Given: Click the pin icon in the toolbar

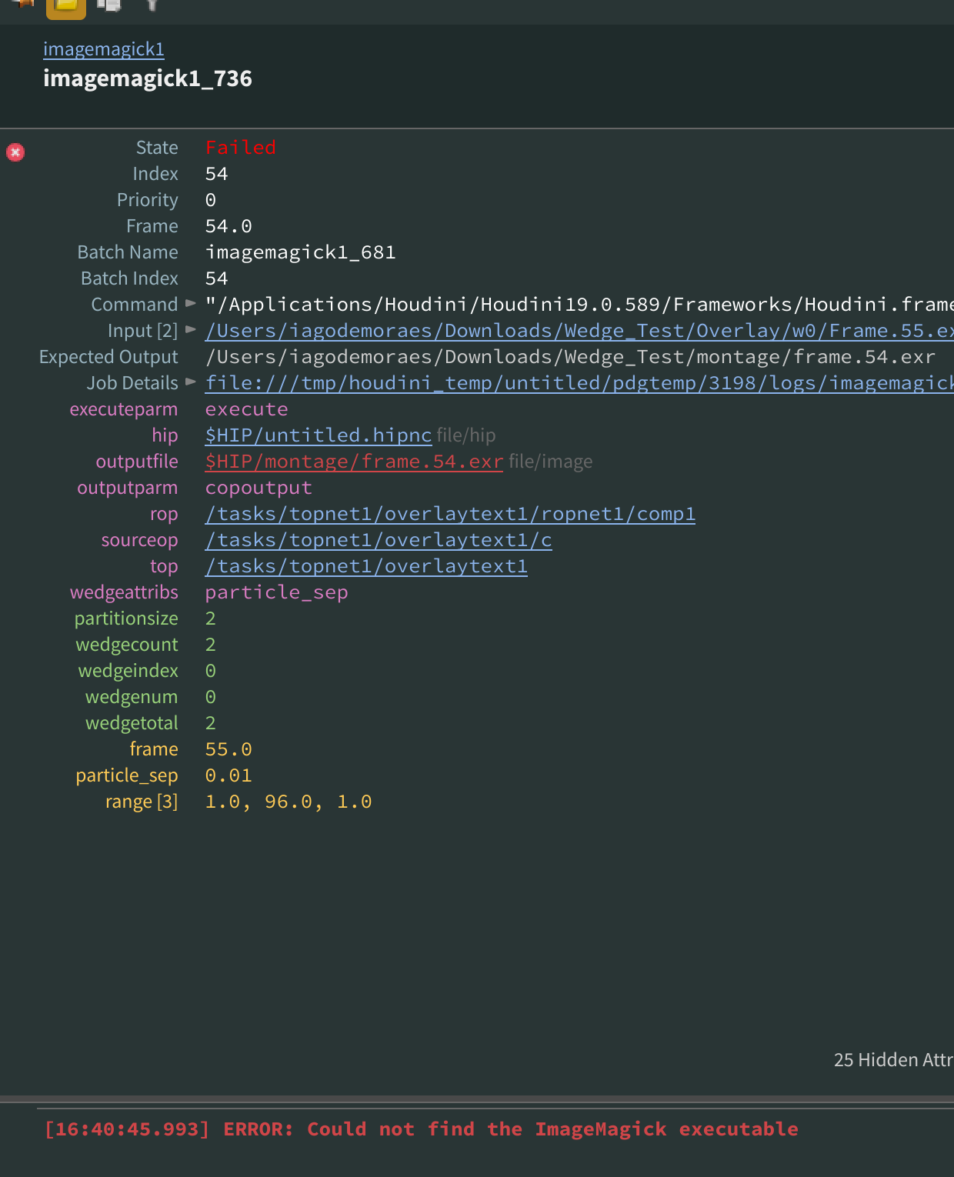Looking at the screenshot, I should (x=152, y=5).
